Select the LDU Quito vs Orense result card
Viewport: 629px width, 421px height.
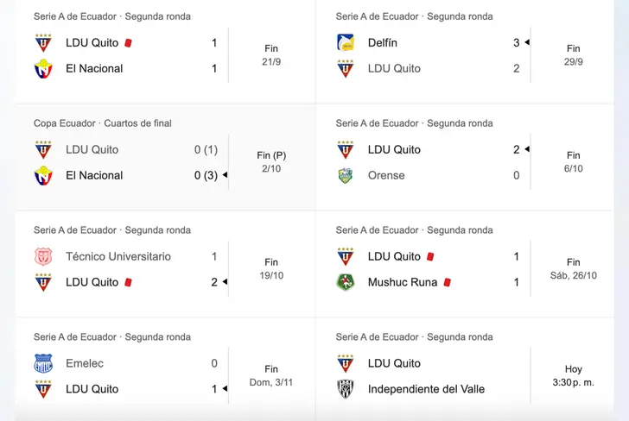465,157
